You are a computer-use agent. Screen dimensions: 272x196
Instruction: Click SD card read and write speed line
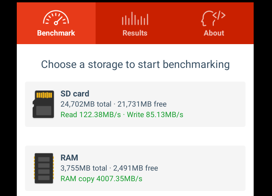(x=122, y=115)
